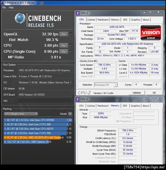
Task: Maximize the upper CPU-Z window
Action: pos(150,12)
